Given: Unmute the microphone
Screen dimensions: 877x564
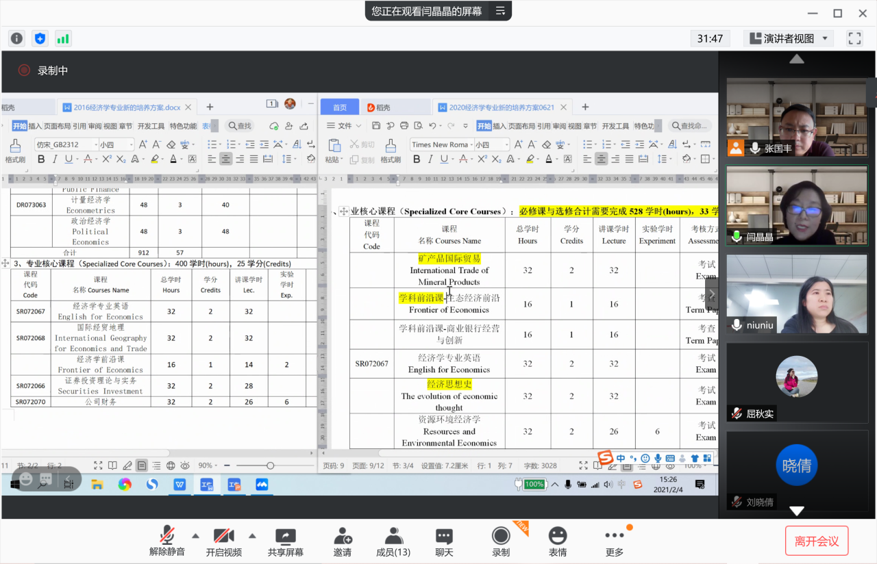Looking at the screenshot, I should tap(166, 536).
